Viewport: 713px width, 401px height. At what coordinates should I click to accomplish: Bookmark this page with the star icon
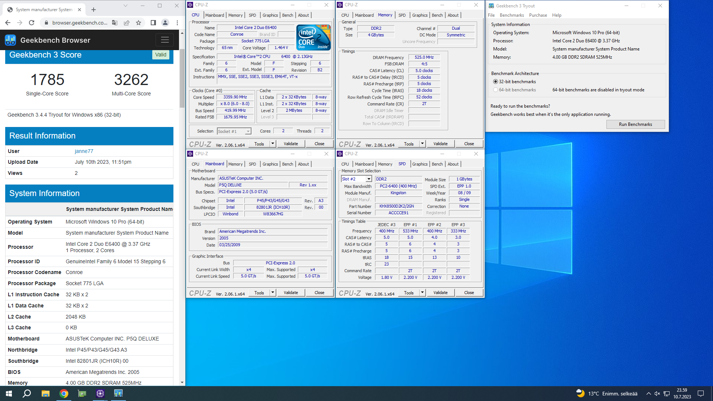tap(139, 23)
